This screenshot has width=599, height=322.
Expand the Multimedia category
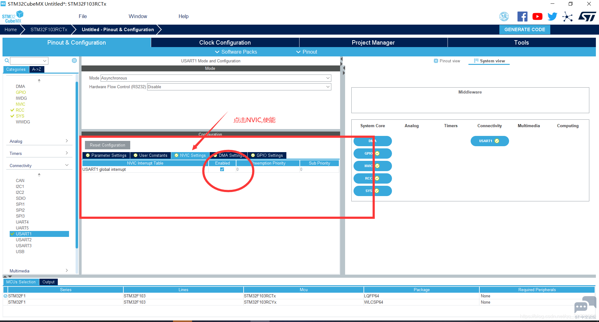[x=39, y=271]
